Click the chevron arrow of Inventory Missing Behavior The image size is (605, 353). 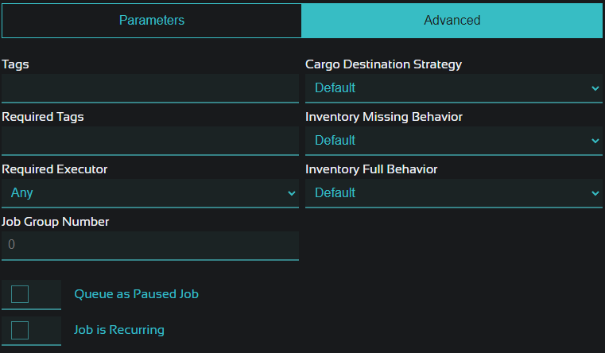coord(595,141)
